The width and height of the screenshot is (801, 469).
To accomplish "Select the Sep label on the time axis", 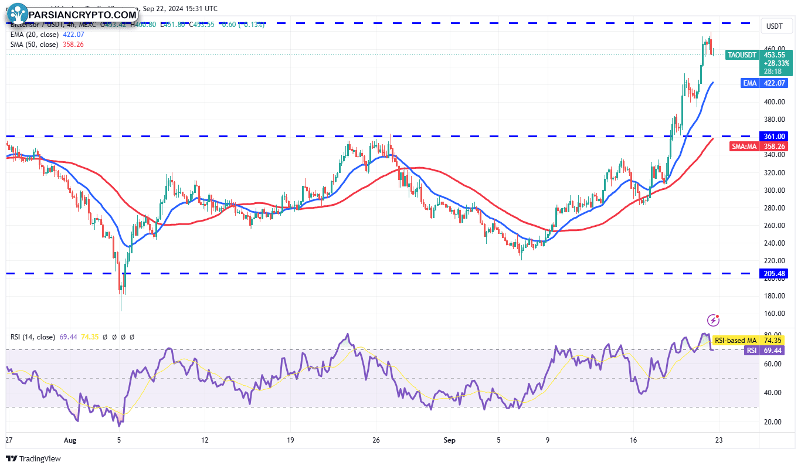I will (450, 439).
